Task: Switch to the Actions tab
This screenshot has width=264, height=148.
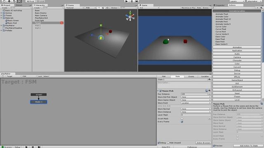Action: pos(236,5)
